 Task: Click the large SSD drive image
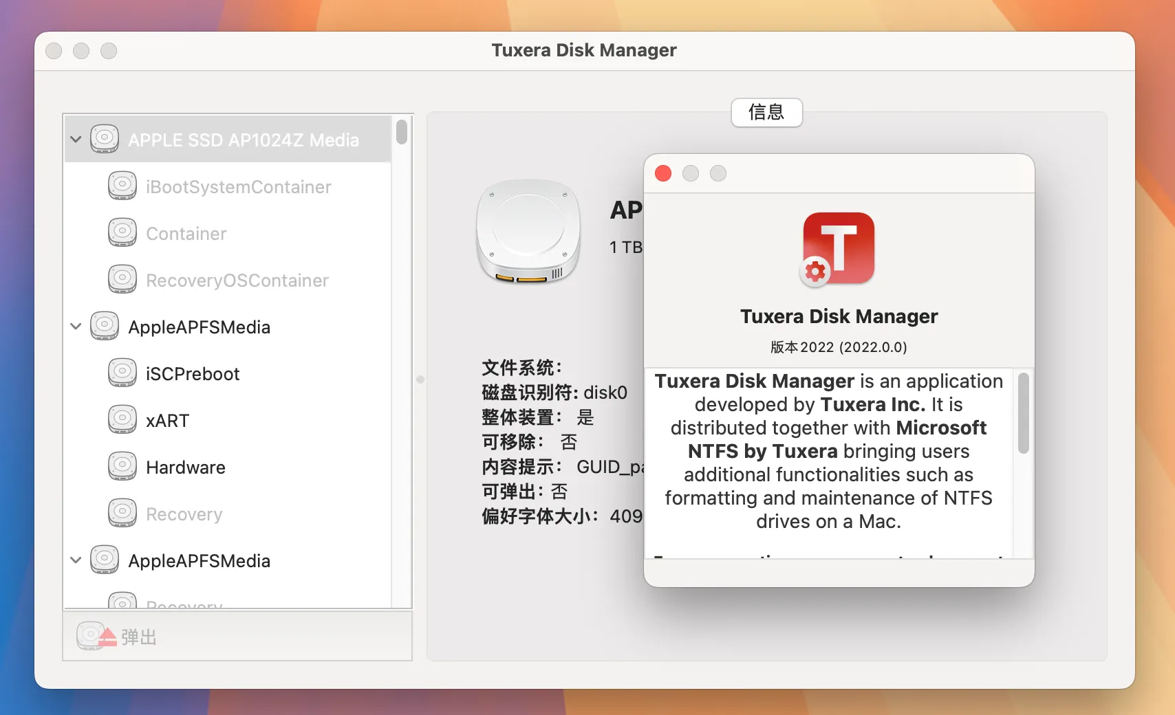coord(528,232)
